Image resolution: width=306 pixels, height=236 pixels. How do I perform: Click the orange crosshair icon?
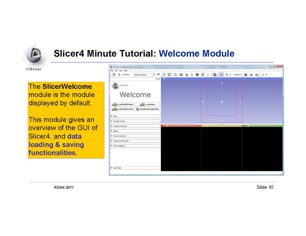point(263,75)
